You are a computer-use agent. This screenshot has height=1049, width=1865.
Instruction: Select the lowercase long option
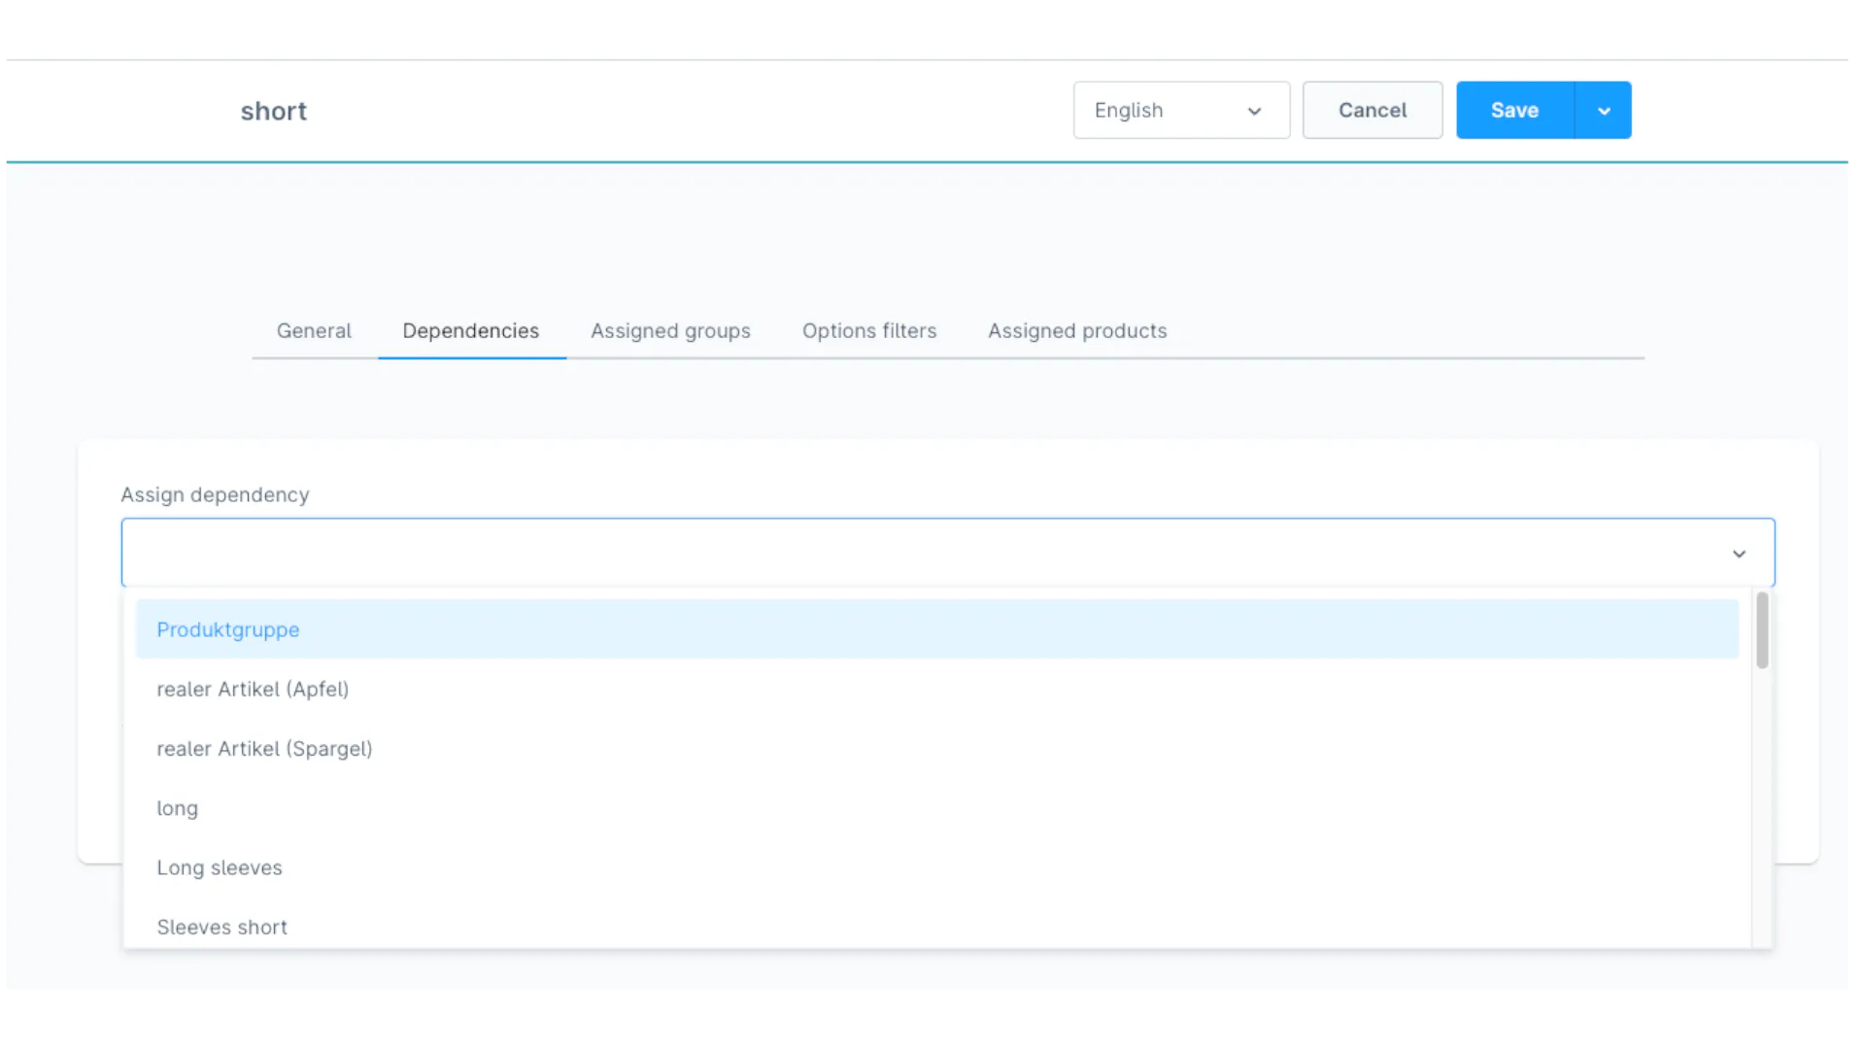point(178,808)
